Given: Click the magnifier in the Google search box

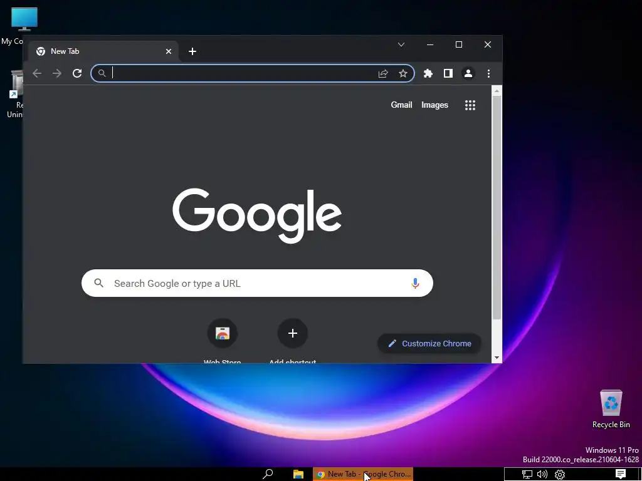Looking at the screenshot, I should coord(98,282).
